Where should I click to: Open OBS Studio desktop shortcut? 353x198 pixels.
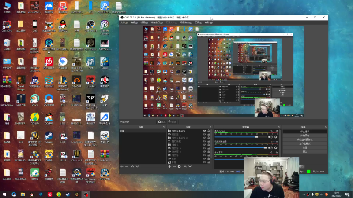91,26
